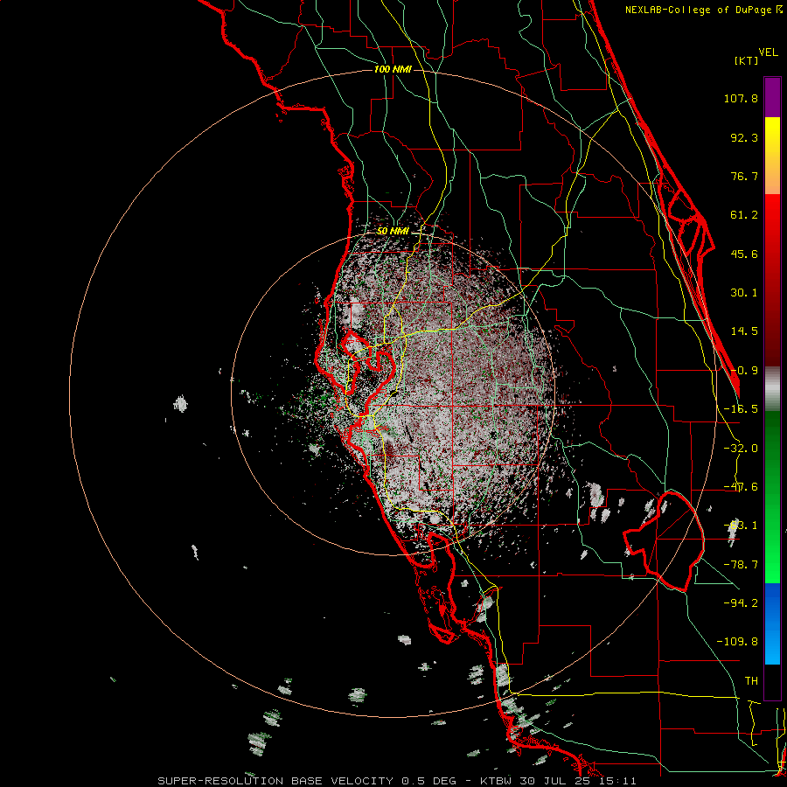Click the [KT] units label
787x787 pixels.
(x=747, y=60)
